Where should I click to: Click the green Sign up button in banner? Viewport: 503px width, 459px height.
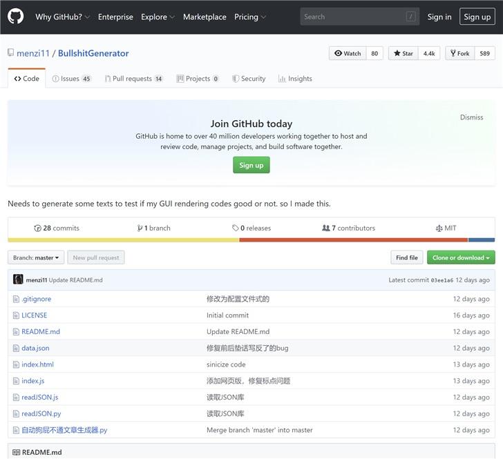(251, 165)
